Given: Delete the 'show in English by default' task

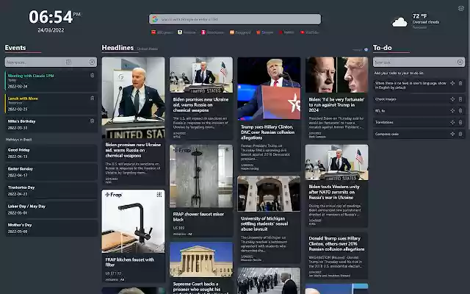Looking at the screenshot, I should click(460, 83).
